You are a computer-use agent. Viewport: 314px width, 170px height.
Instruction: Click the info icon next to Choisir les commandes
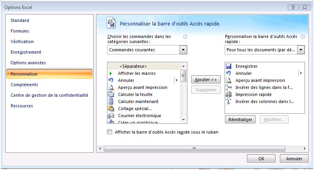pyautogui.click(x=185, y=36)
